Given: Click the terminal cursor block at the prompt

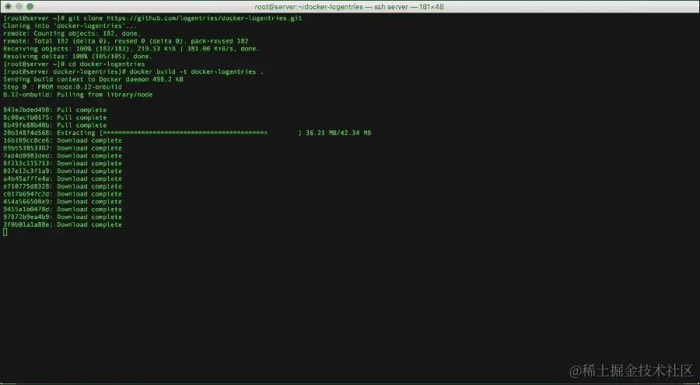Looking at the screenshot, I should [x=5, y=232].
